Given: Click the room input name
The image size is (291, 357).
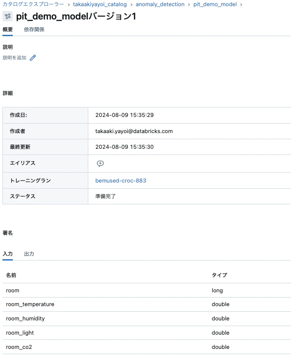Looking at the screenshot, I should coord(12,290).
